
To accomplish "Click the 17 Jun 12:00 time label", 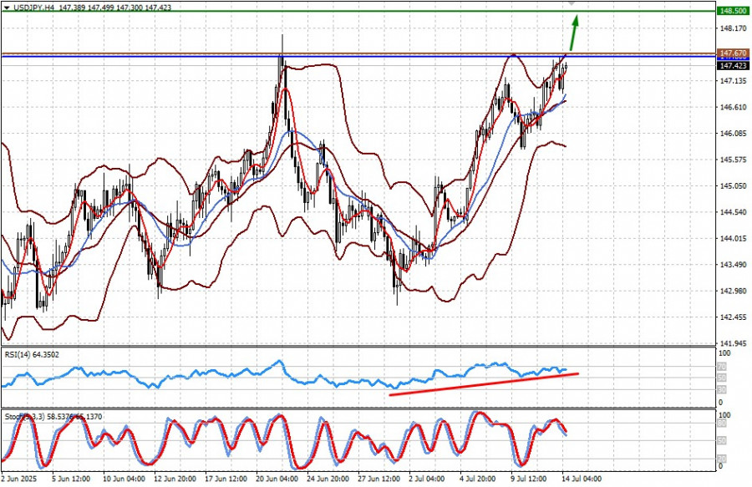I will tap(226, 479).
